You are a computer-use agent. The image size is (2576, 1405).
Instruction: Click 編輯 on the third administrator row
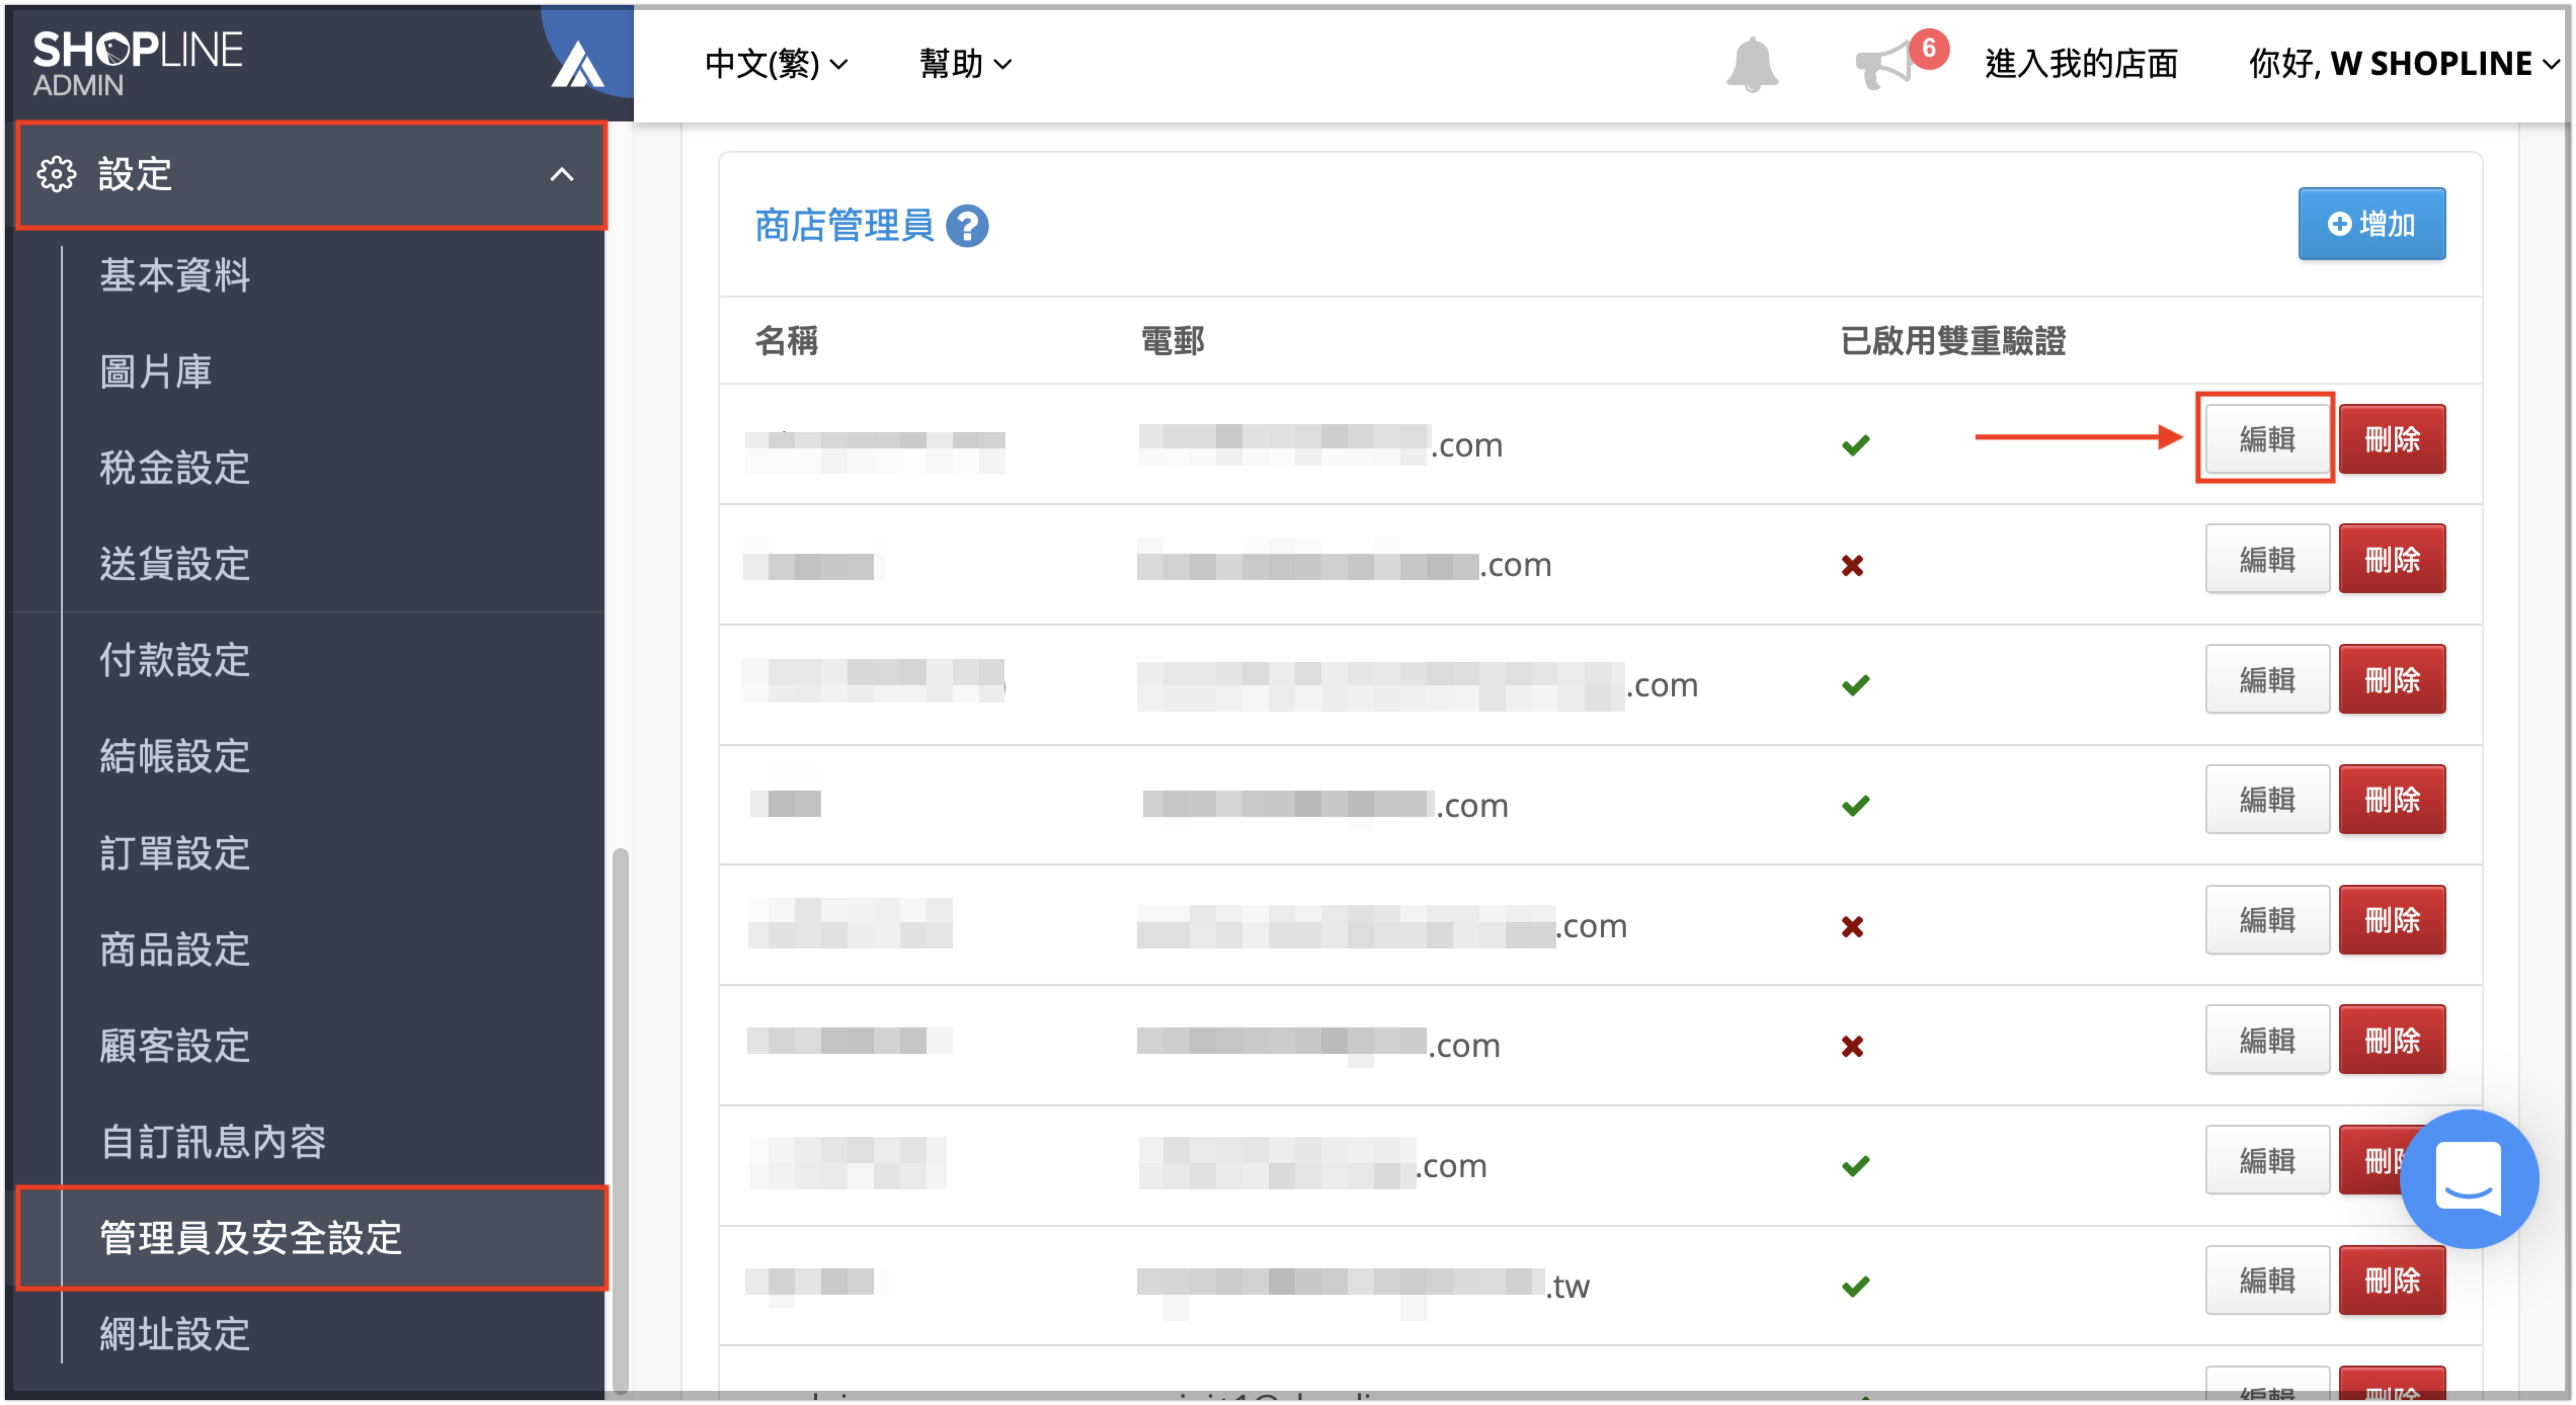click(2267, 680)
